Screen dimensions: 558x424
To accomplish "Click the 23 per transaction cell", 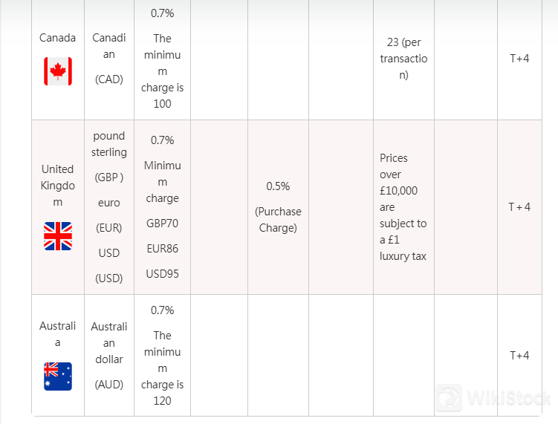I will point(403,59).
